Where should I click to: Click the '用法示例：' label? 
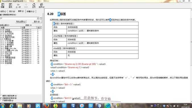[x=55, y=61]
